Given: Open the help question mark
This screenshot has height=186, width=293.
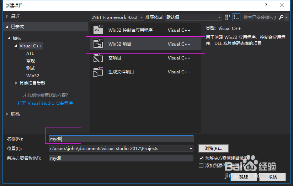Looking at the screenshot, I should 266,5.
